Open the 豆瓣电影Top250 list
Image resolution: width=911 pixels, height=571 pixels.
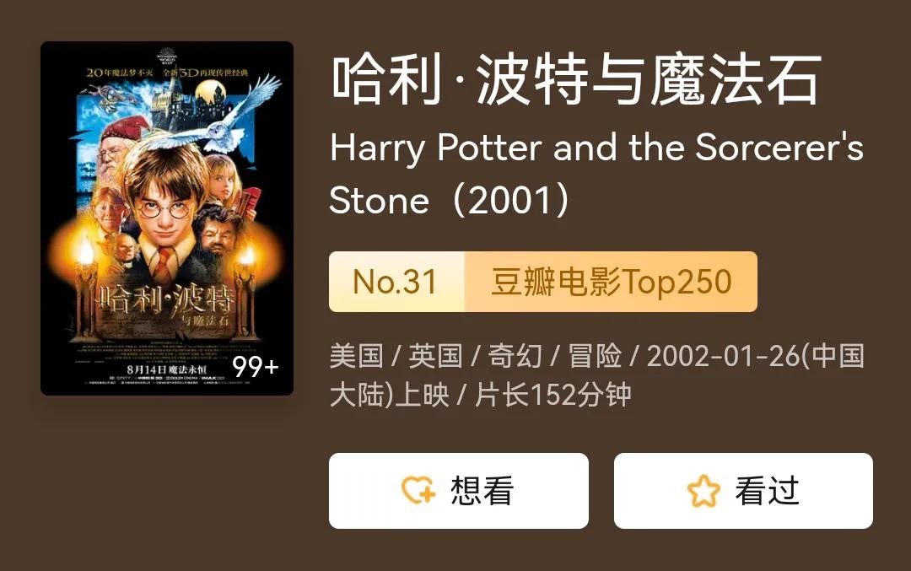[611, 282]
